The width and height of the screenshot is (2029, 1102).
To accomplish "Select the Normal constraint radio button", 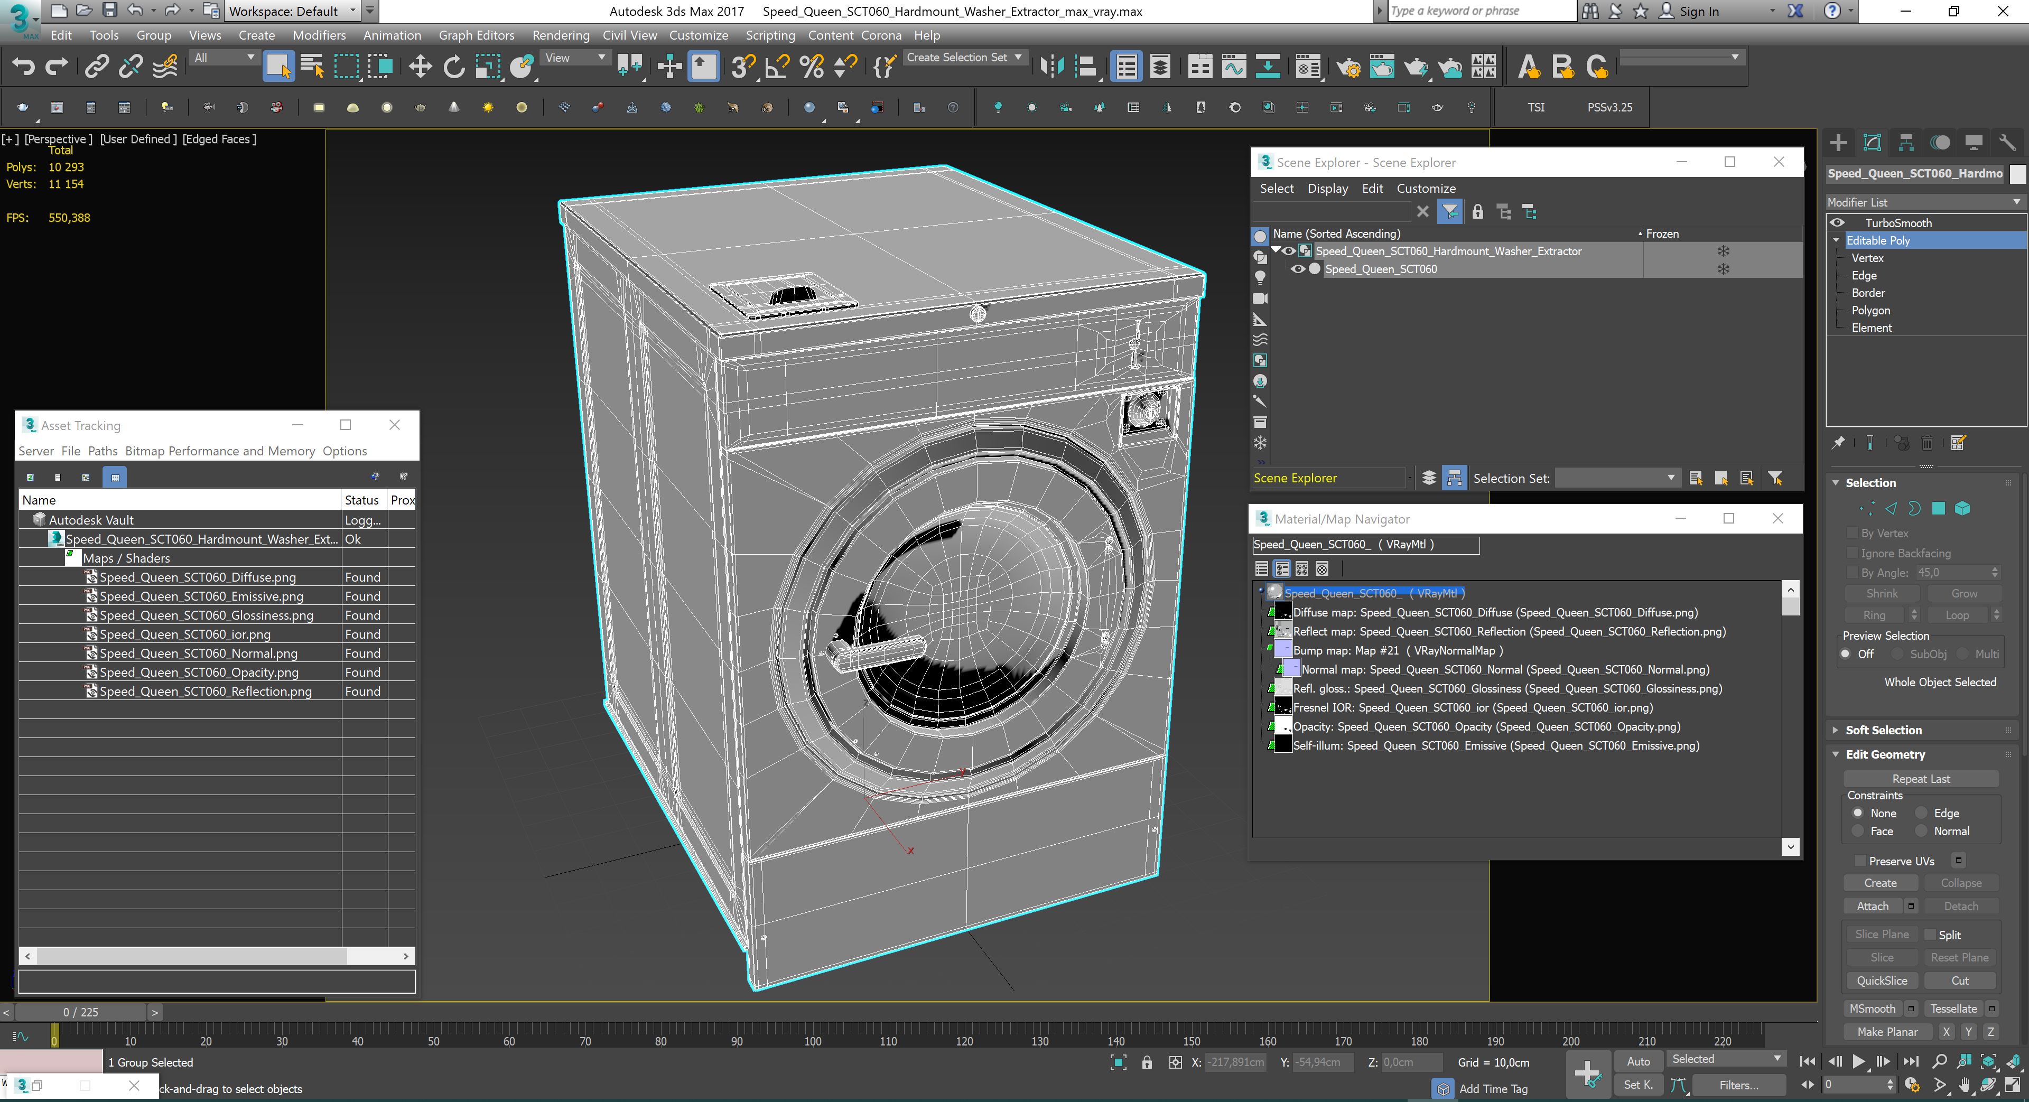I will click(1922, 831).
